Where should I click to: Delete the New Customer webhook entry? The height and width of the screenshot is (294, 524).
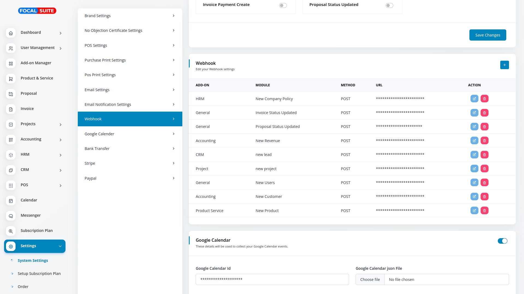[484, 197]
